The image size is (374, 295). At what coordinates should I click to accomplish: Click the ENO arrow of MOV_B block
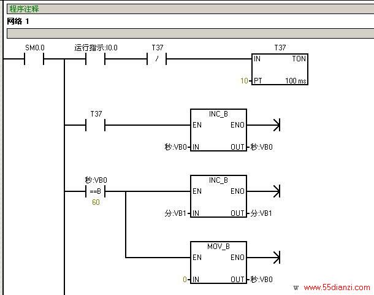point(277,258)
